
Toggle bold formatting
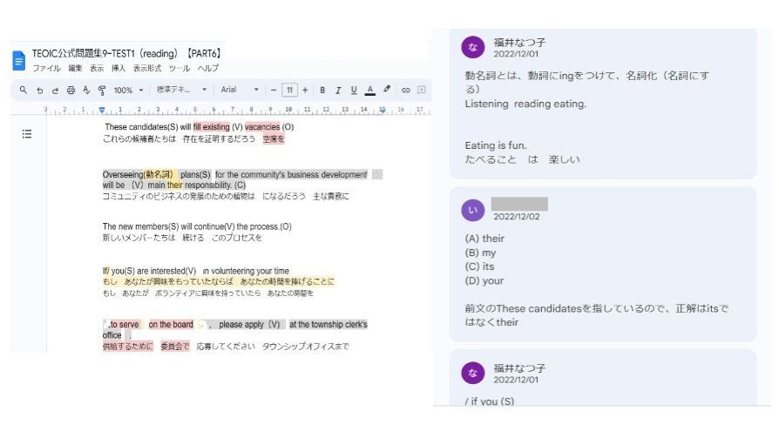pyautogui.click(x=322, y=90)
